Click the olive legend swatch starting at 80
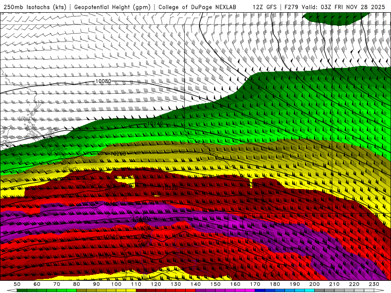391x293 pixels. [82, 290]
